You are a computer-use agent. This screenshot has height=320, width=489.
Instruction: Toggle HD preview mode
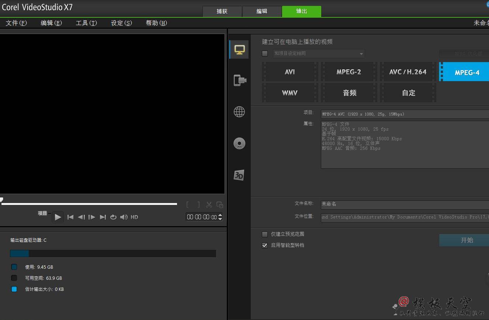pyautogui.click(x=134, y=217)
